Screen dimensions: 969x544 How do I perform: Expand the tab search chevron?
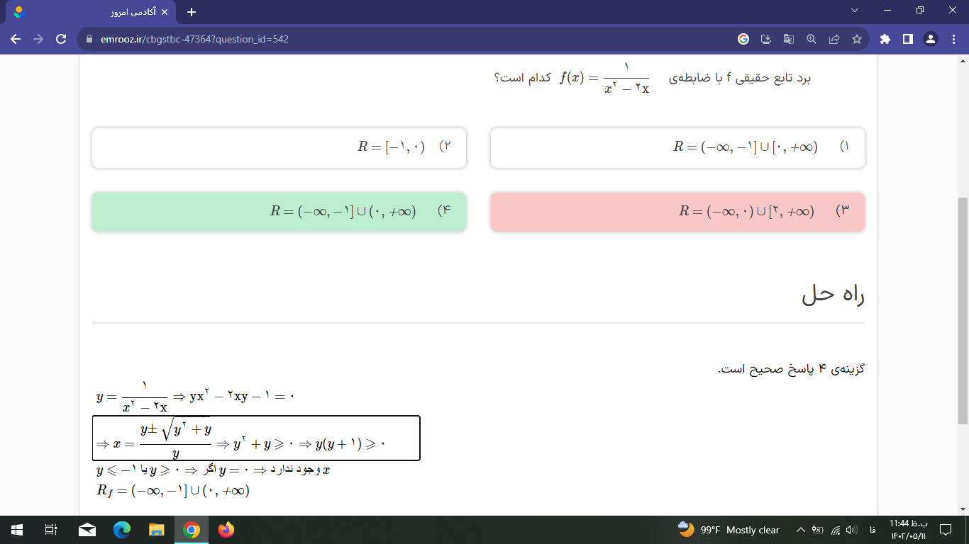(855, 11)
